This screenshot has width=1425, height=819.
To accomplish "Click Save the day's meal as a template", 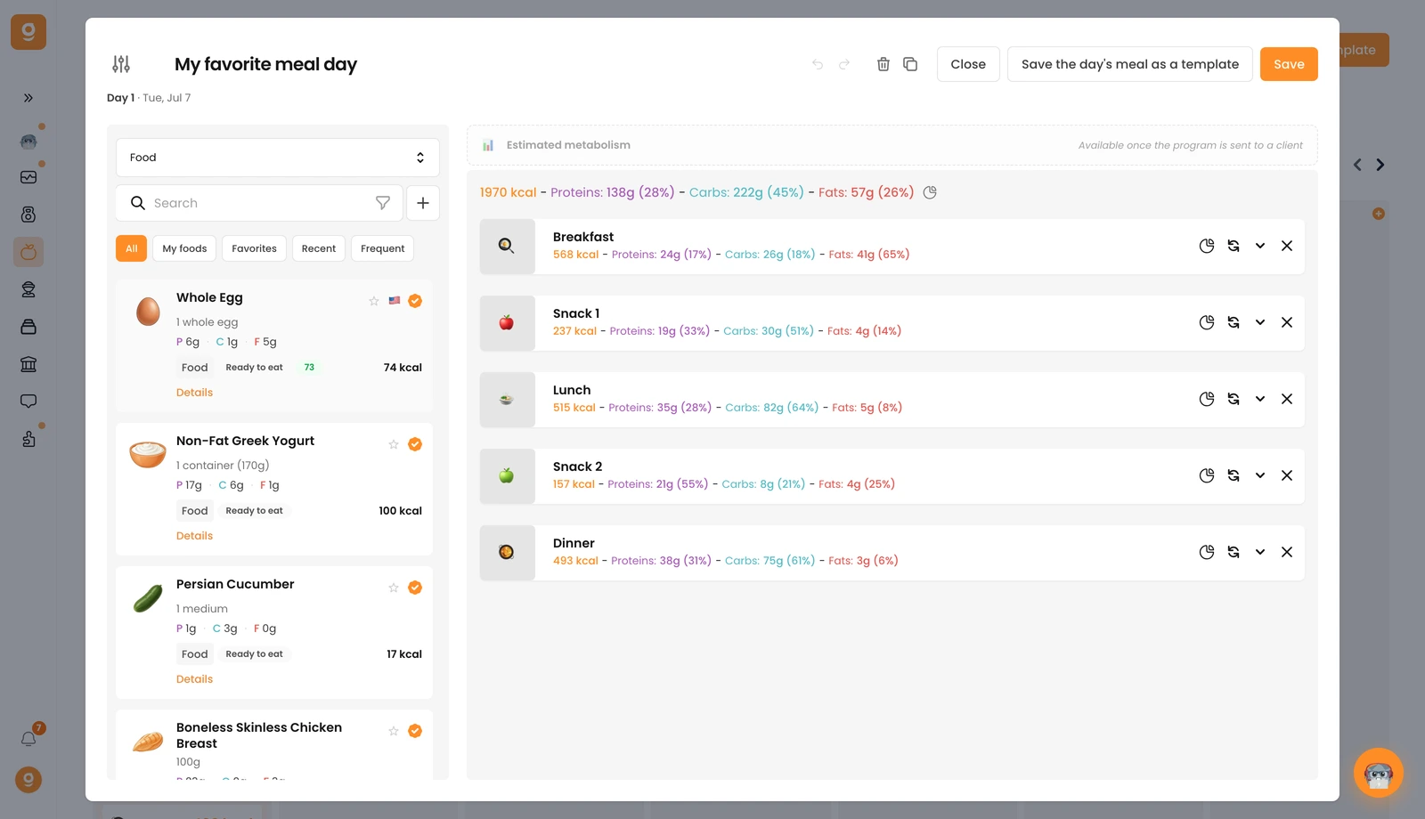I will [x=1130, y=64].
